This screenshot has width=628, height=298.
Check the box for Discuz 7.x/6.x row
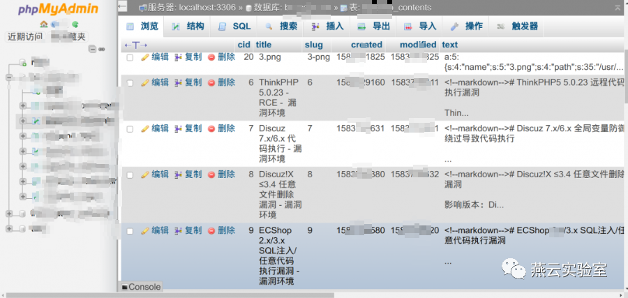(x=130, y=129)
